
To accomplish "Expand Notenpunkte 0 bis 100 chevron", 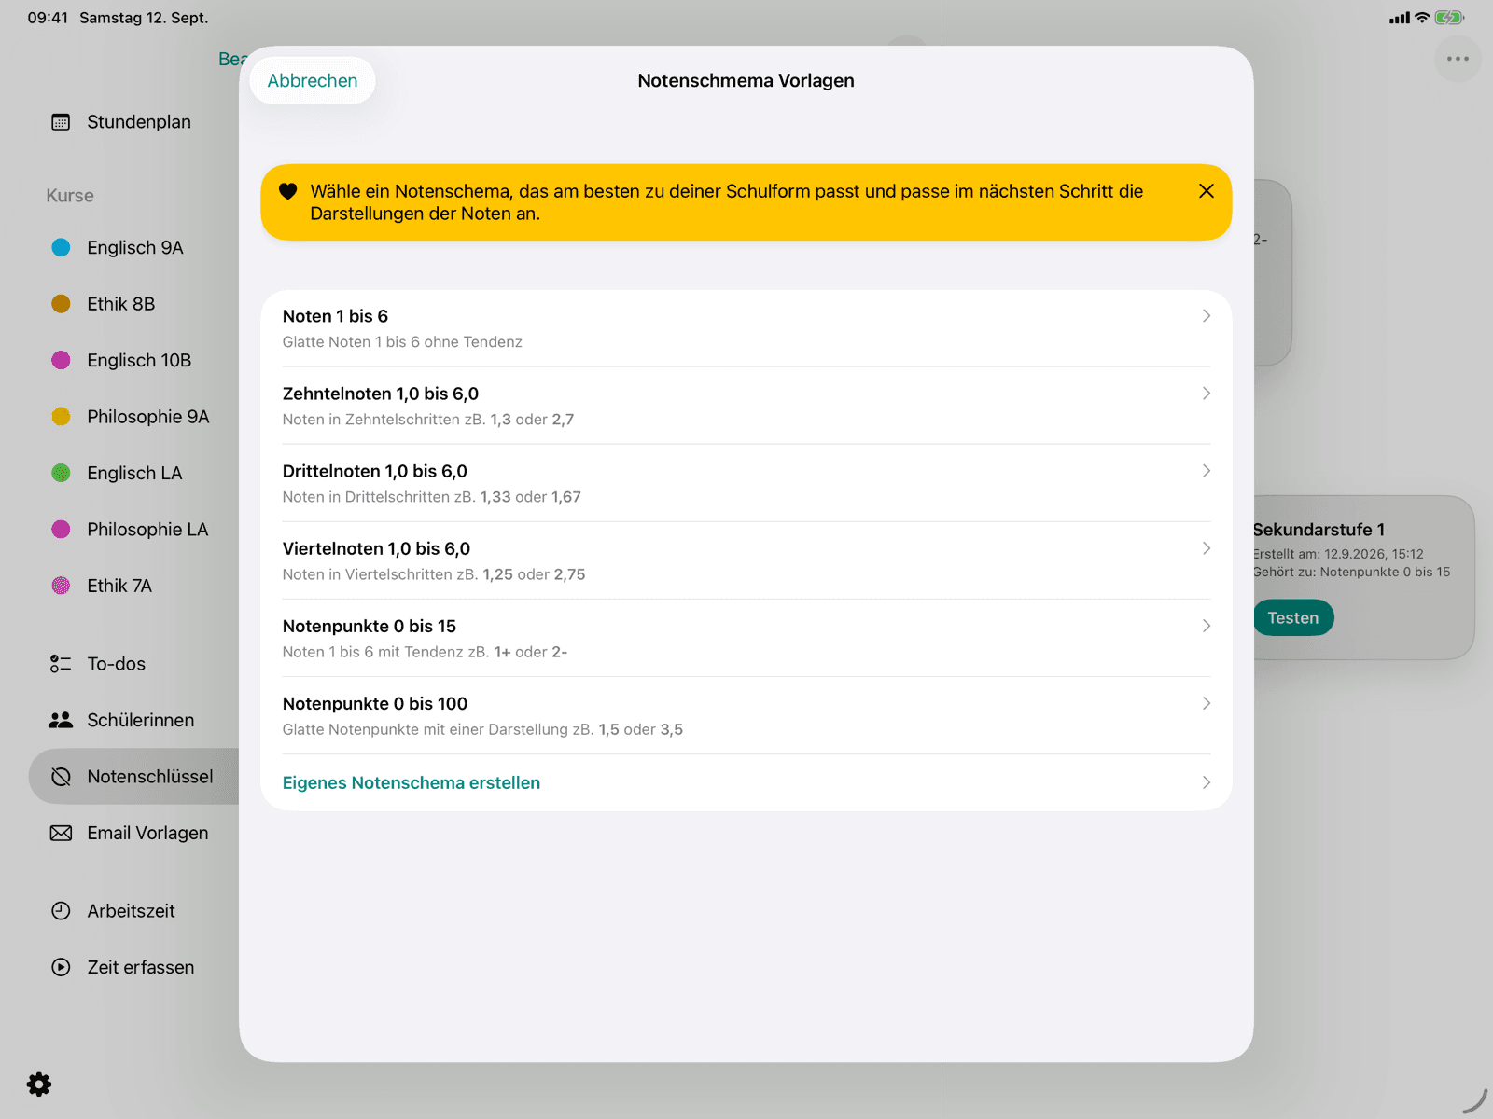I will [1207, 703].
